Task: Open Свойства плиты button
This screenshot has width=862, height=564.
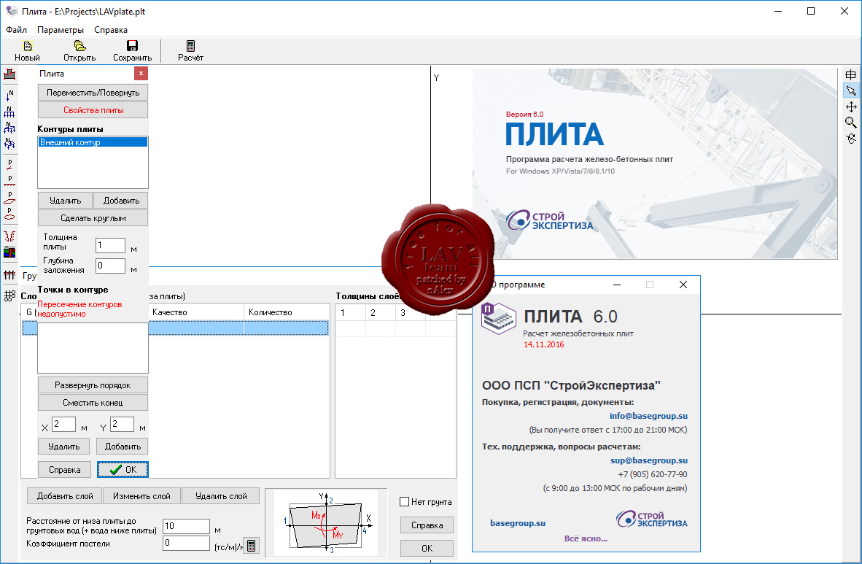Action: (93, 110)
